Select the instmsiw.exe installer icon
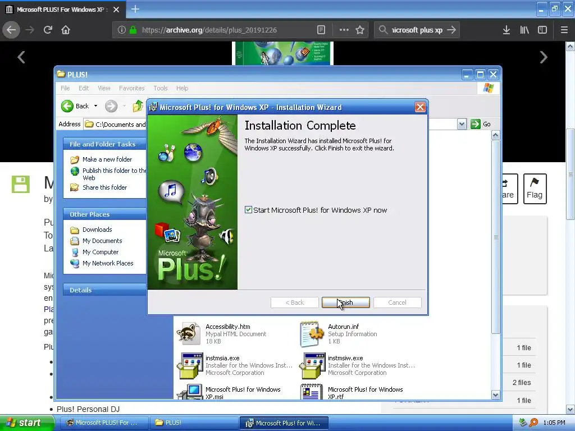Image resolution: width=575 pixels, height=431 pixels. click(x=312, y=365)
